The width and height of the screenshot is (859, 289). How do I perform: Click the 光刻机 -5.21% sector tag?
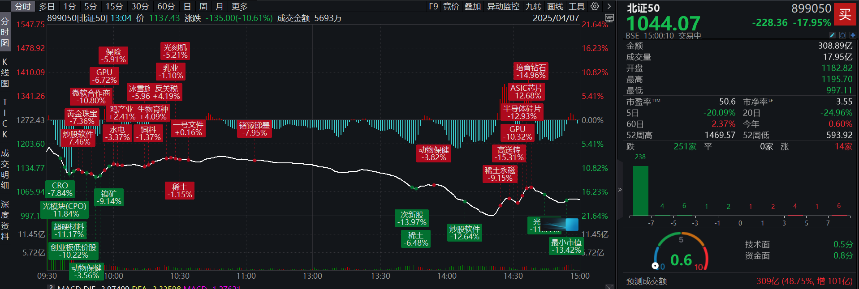175,51
